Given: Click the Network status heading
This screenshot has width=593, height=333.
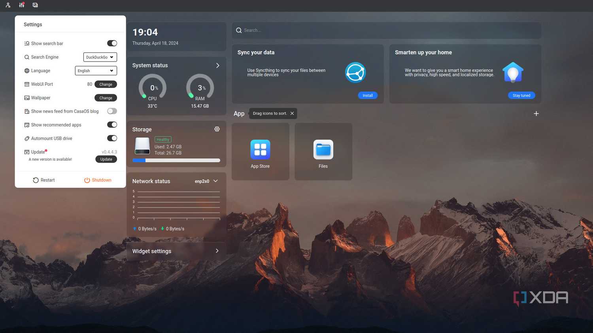Looking at the screenshot, I should tap(151, 181).
